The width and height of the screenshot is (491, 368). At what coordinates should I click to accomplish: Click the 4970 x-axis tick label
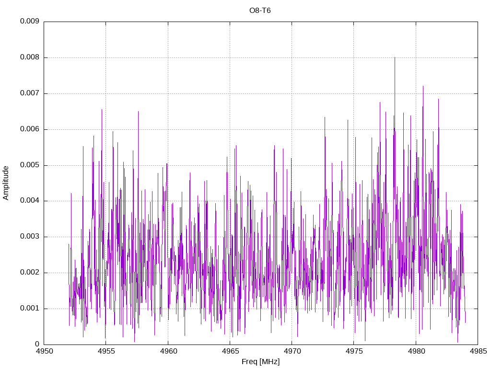coord(292,351)
